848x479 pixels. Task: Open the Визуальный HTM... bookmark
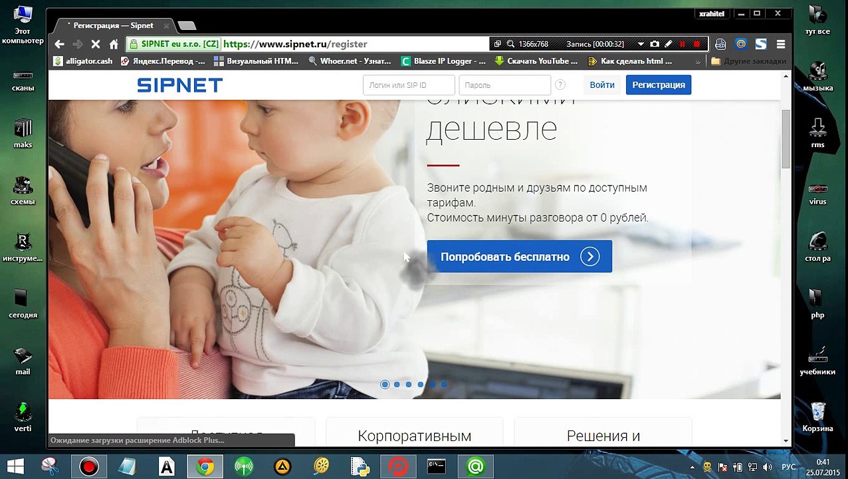[257, 61]
